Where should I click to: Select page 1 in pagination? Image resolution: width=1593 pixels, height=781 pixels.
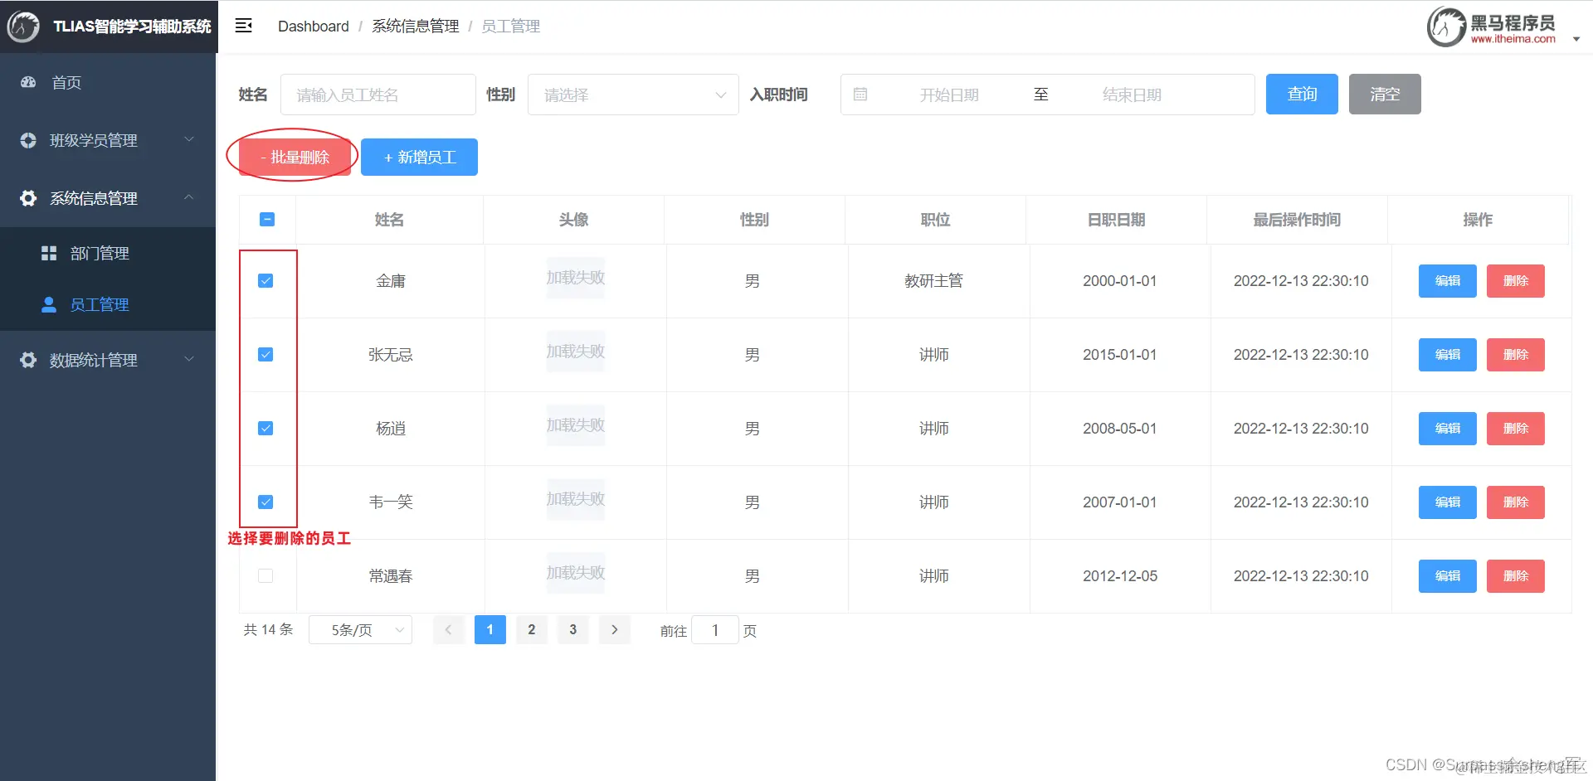tap(490, 629)
